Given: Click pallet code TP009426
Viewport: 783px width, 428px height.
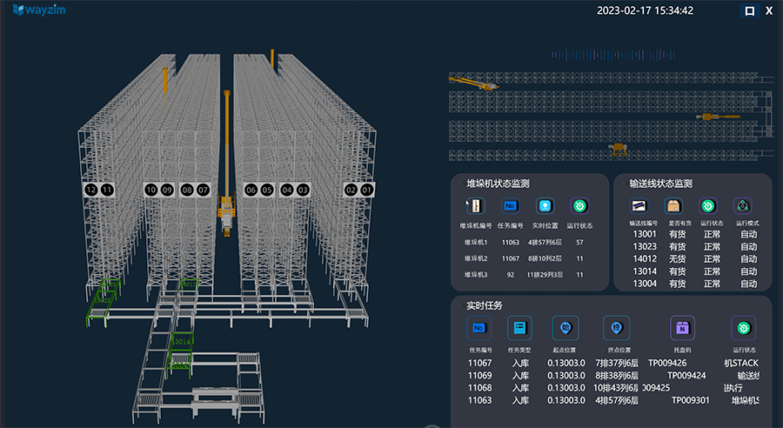Looking at the screenshot, I should (x=667, y=363).
